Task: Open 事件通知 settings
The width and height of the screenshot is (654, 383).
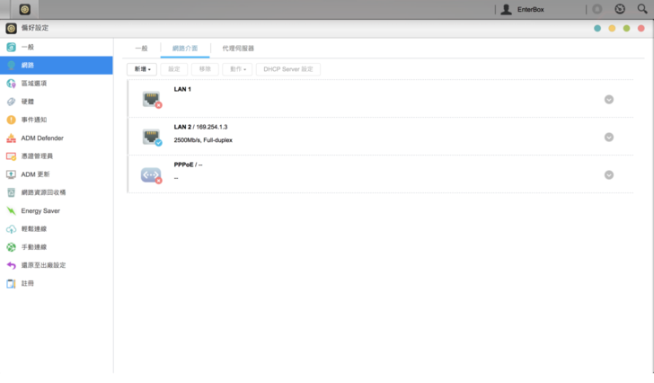Action: point(57,120)
